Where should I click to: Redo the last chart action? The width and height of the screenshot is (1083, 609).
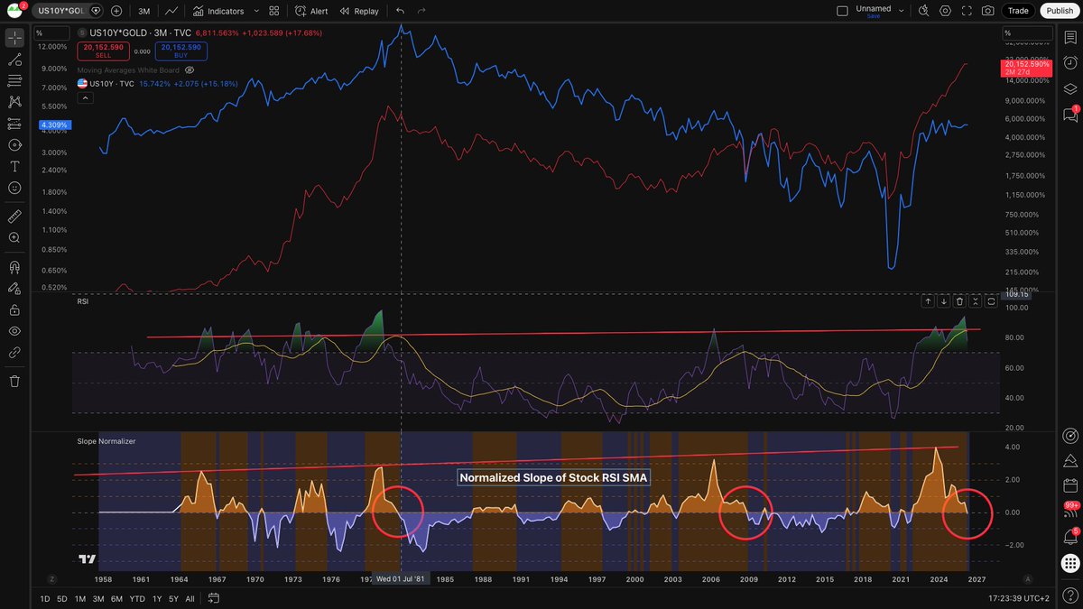click(421, 11)
